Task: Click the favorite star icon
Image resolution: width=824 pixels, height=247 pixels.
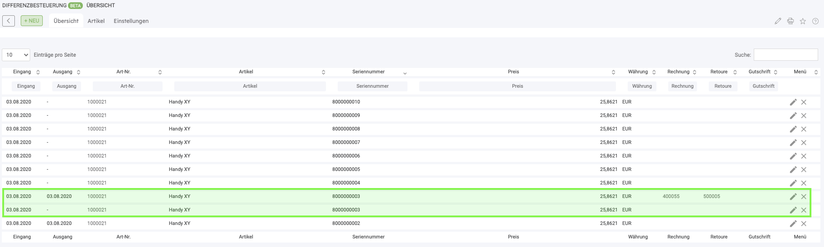Action: [803, 21]
